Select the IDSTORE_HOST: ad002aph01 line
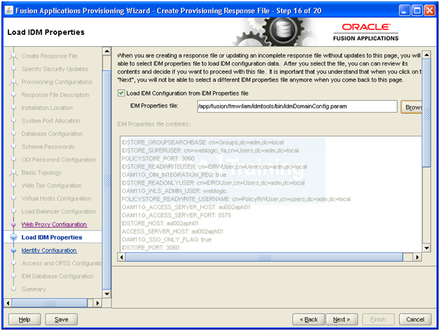Screen dimensions: 440x331 coord(160,224)
